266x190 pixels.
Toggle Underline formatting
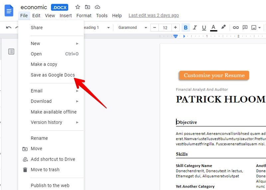click(x=204, y=28)
